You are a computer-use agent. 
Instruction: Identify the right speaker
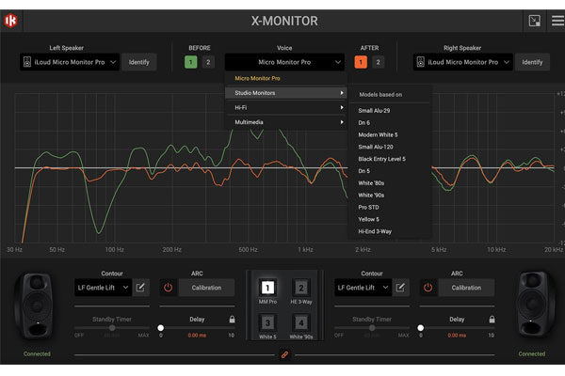[532, 62]
